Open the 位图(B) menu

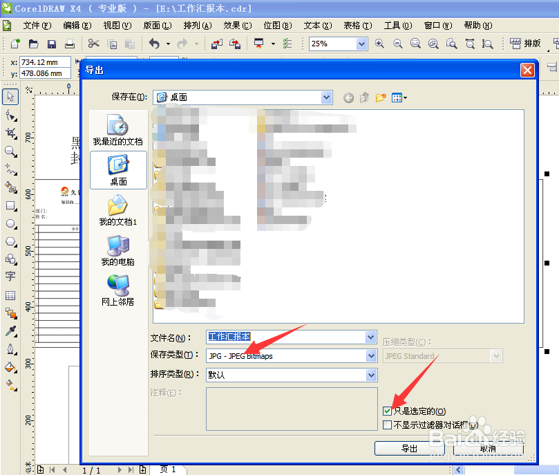278,26
